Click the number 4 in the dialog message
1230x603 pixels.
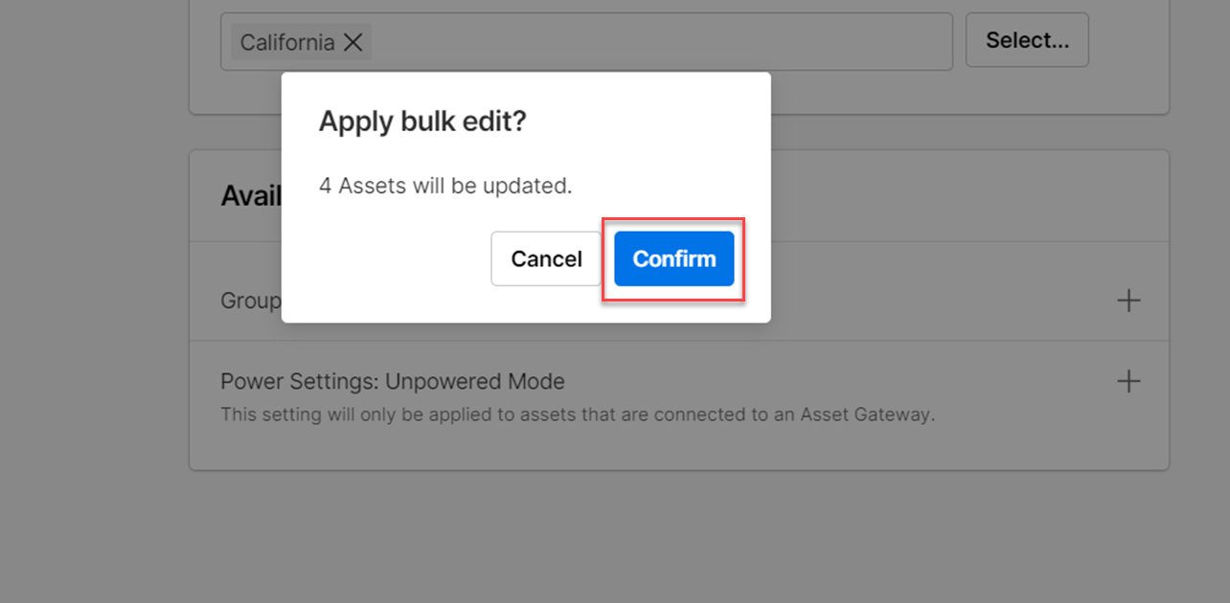coord(325,186)
